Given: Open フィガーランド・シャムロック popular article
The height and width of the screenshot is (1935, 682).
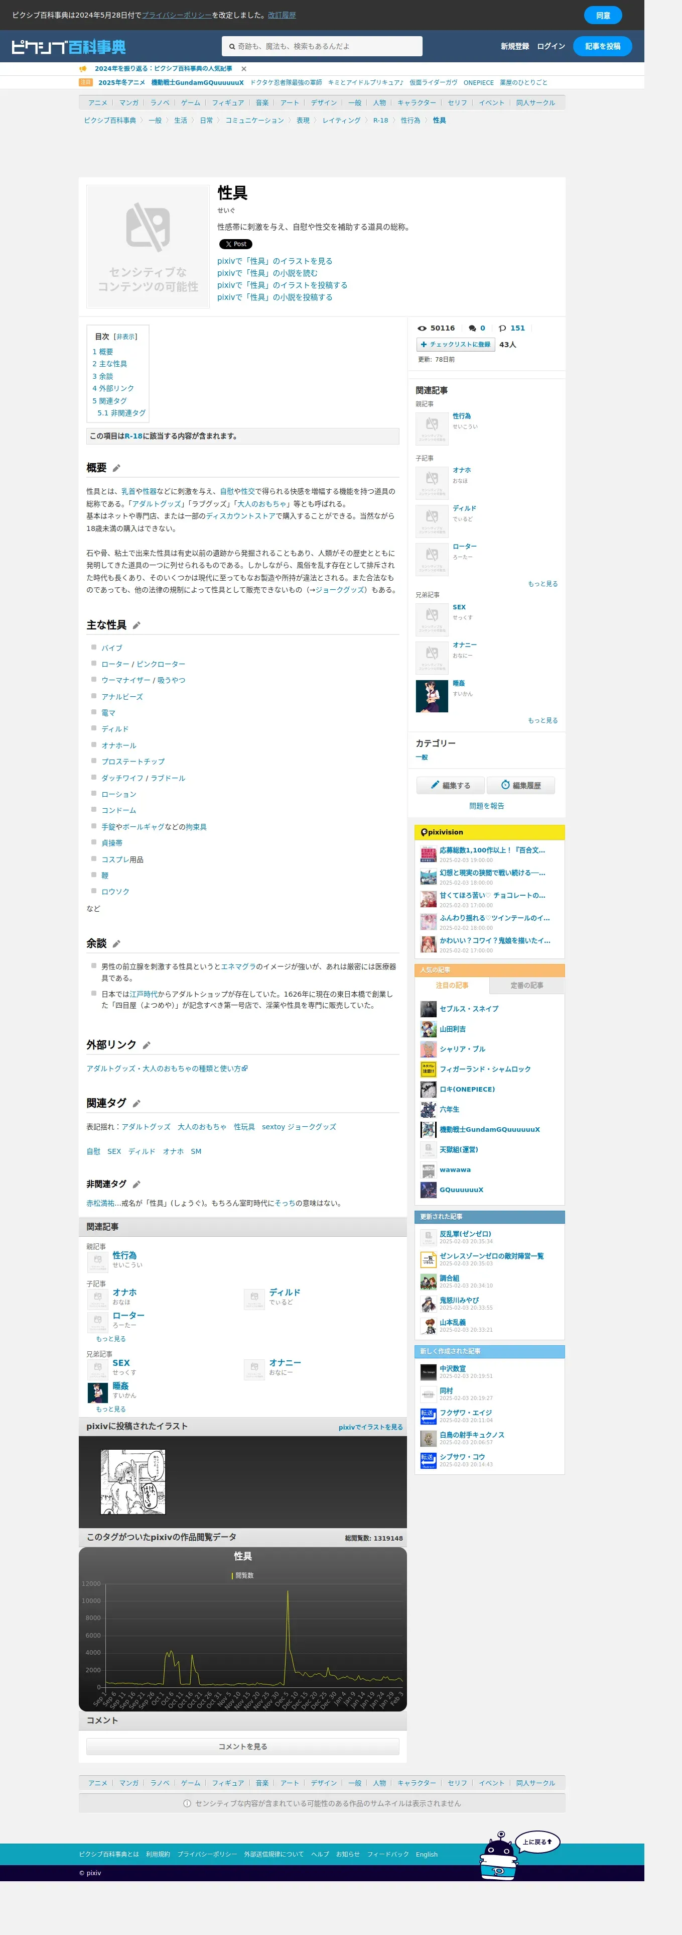Looking at the screenshot, I should (x=485, y=1069).
